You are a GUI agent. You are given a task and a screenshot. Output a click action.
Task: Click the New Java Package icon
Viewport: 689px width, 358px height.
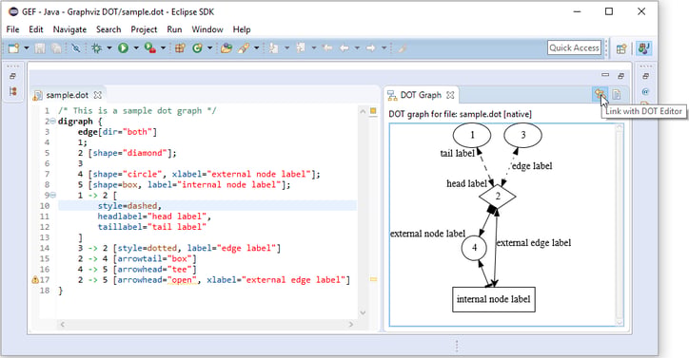click(x=180, y=47)
